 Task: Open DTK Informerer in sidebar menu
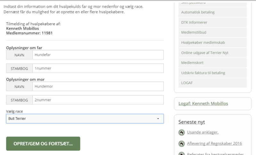pos(212,22)
